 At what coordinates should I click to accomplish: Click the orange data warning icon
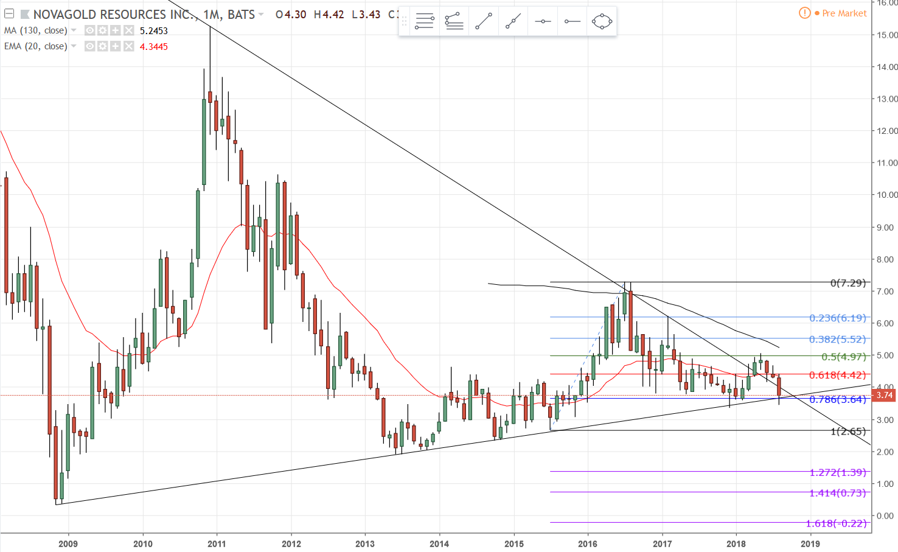804,13
